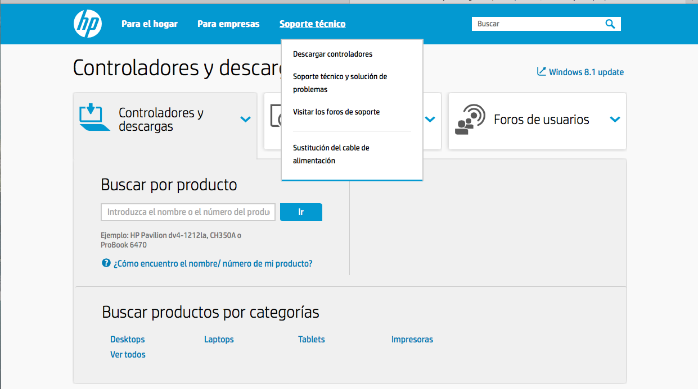Select Sustitución del cable de alimentación
This screenshot has width=698, height=389.
(331, 154)
